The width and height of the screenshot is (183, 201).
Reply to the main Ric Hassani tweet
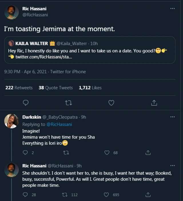[26, 103]
